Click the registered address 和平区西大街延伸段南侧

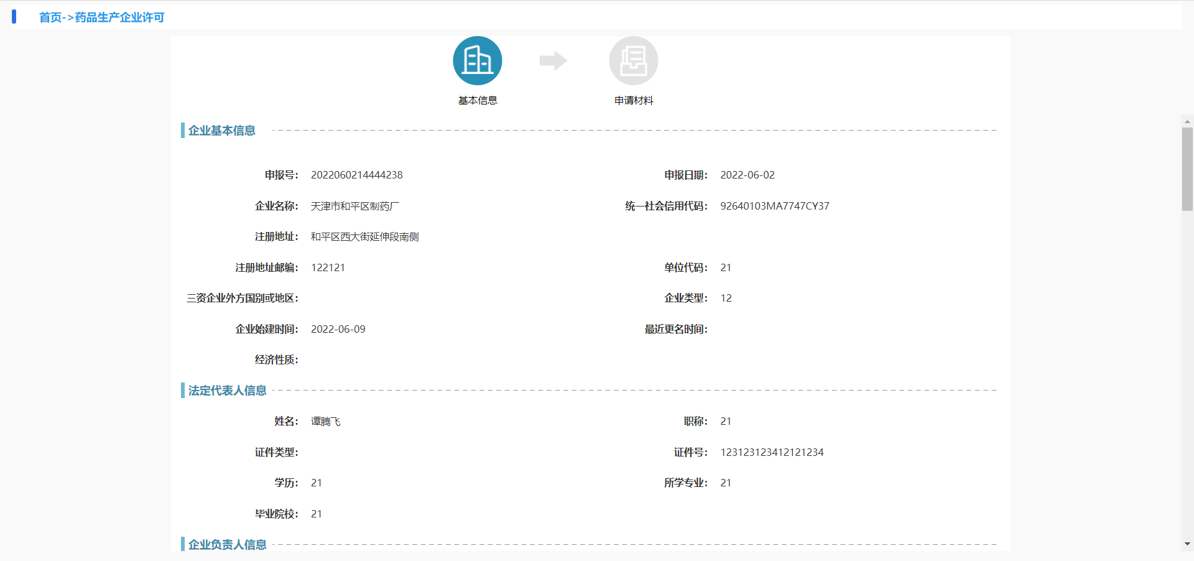click(364, 236)
